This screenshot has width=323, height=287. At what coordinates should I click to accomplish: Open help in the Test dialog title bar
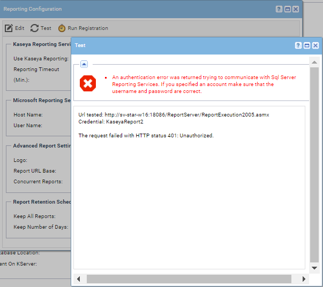point(298,45)
